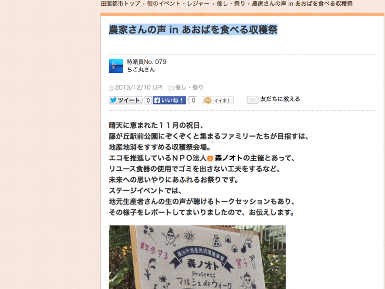Screen dimensions: 385x289
Task: Click the 森ノオト signboard photo
Action: pyautogui.click(x=197, y=257)
